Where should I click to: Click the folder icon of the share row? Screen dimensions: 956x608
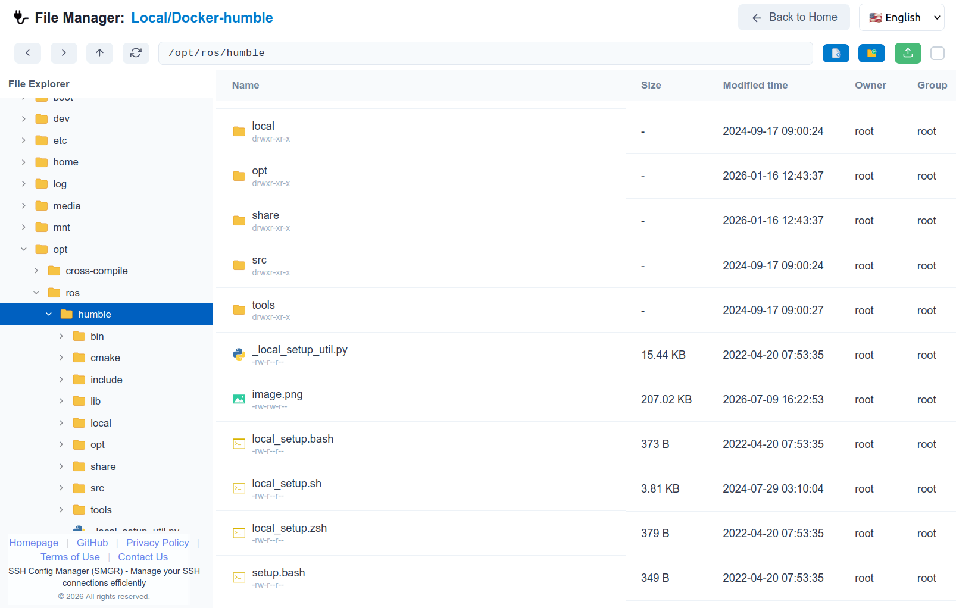[239, 221]
